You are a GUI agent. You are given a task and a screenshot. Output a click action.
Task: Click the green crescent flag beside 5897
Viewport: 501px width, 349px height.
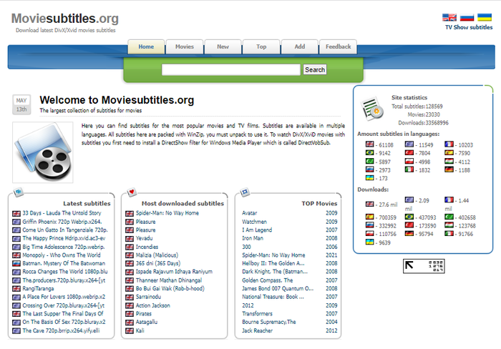click(x=370, y=161)
